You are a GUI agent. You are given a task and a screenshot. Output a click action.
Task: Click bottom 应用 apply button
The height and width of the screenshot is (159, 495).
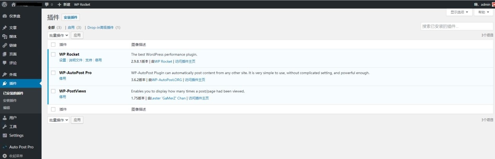click(77, 120)
